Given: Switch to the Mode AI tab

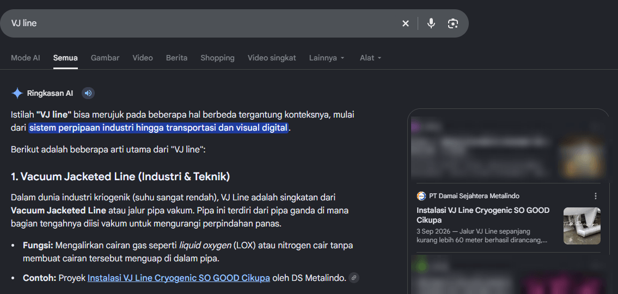Looking at the screenshot, I should point(26,58).
